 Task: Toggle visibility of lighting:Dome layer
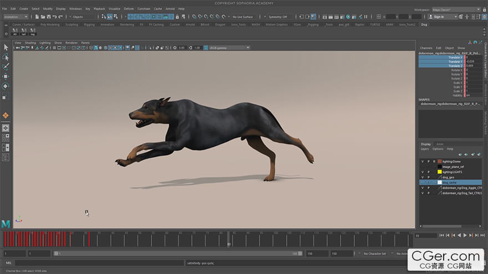pos(423,161)
